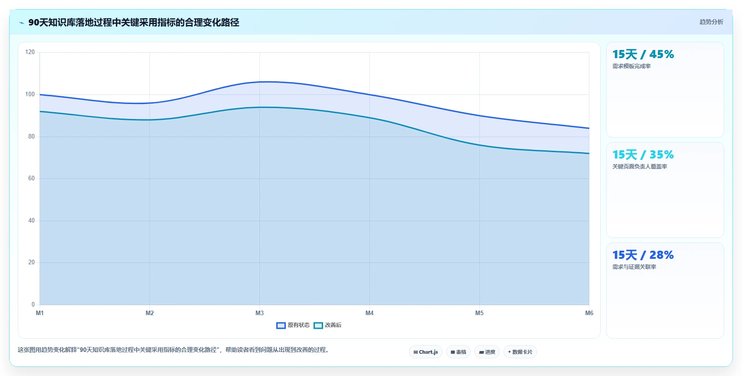Click the 60 y-axis value
Viewport: 742px width, 376px height.
tap(31, 178)
